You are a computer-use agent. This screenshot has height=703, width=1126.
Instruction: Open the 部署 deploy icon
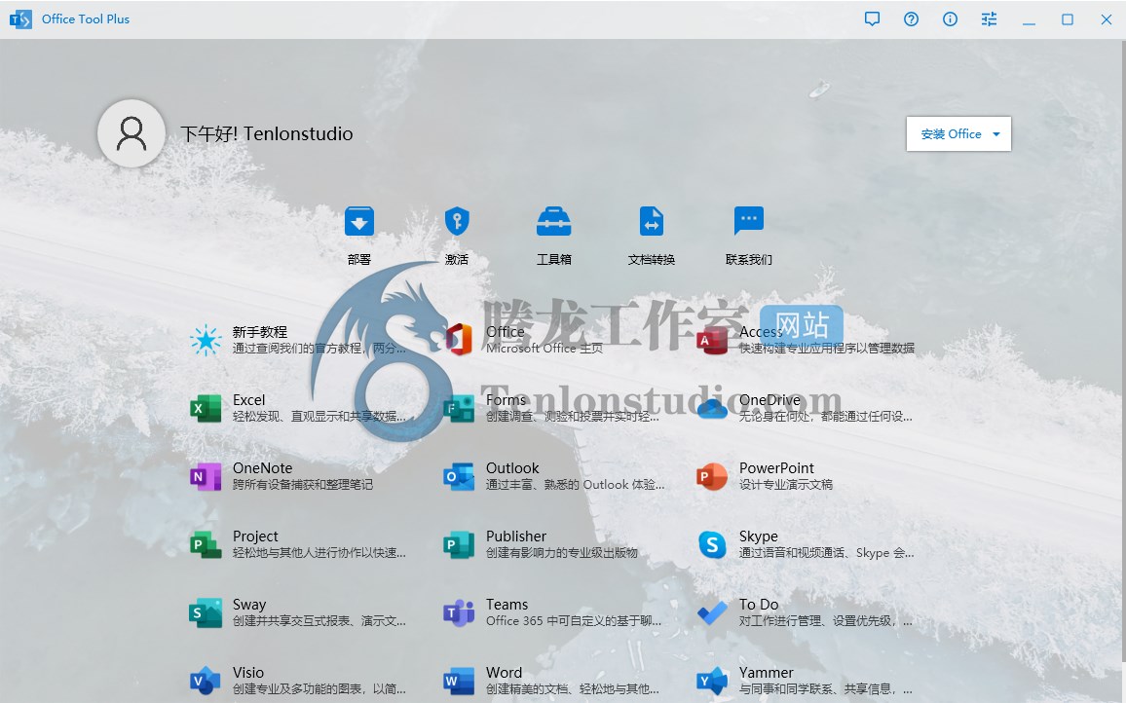(x=359, y=221)
